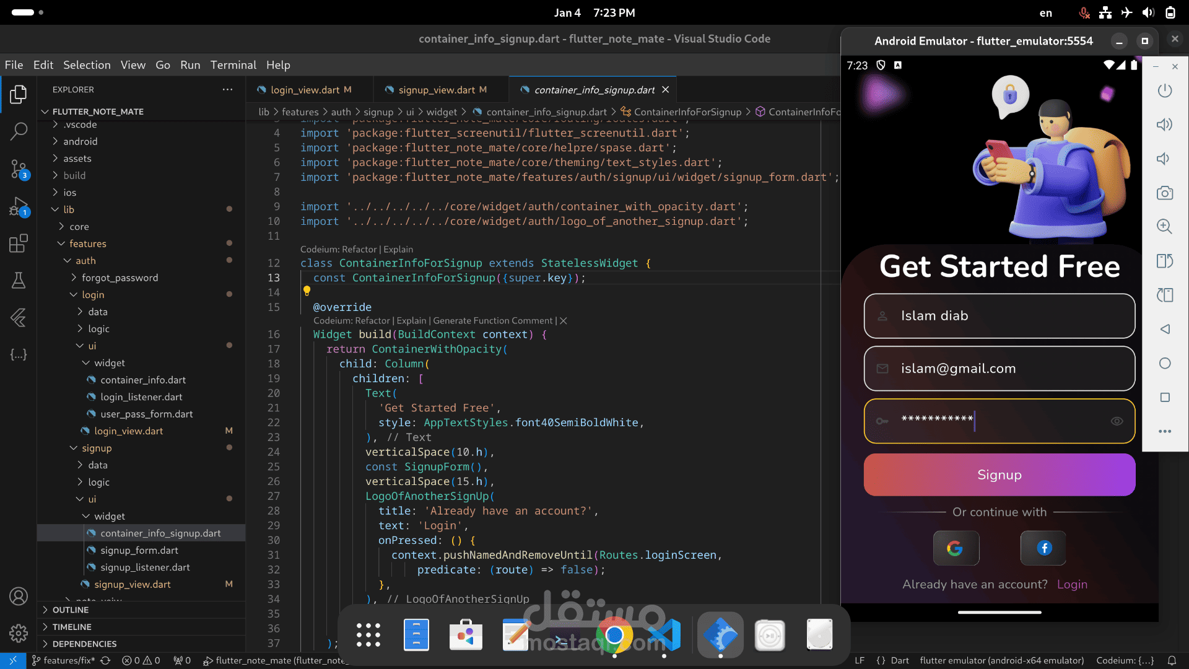Open the Accounts icon in activity bar

[19, 596]
